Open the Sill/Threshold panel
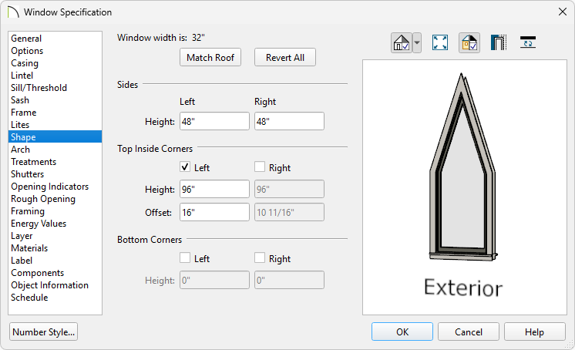This screenshot has width=575, height=350. (x=55, y=88)
